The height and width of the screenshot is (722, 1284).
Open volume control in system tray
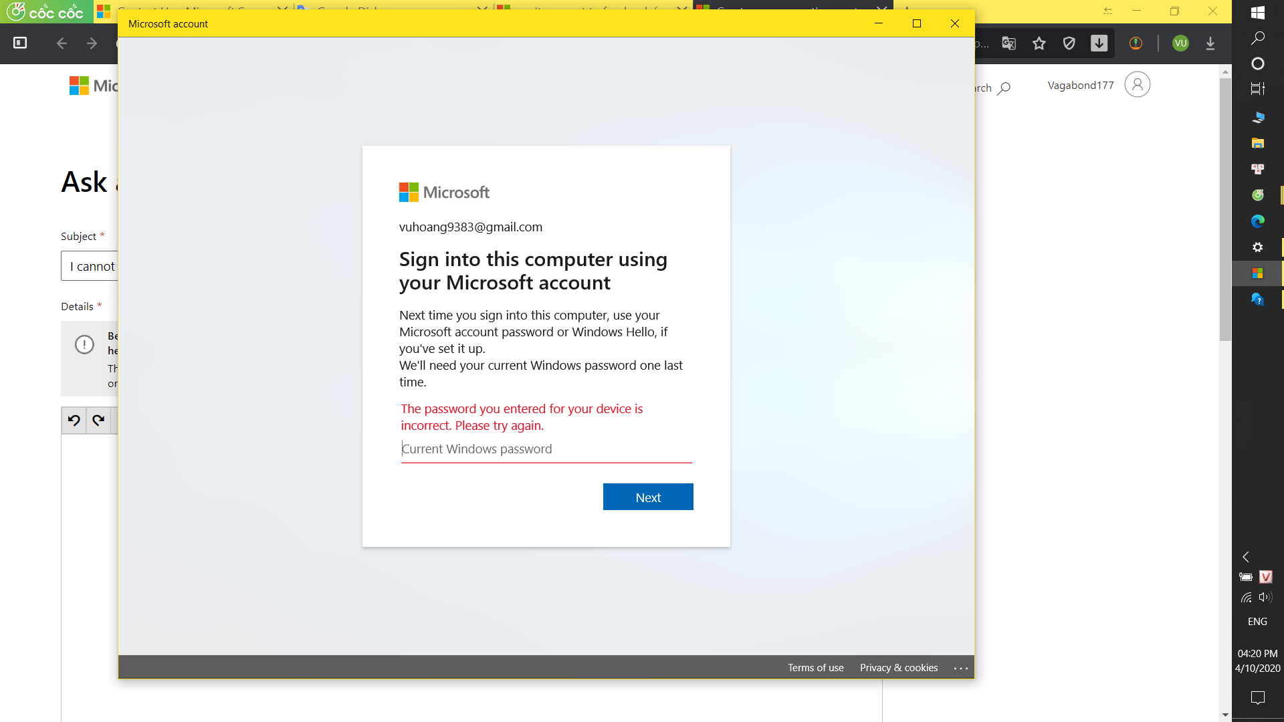coord(1265,598)
